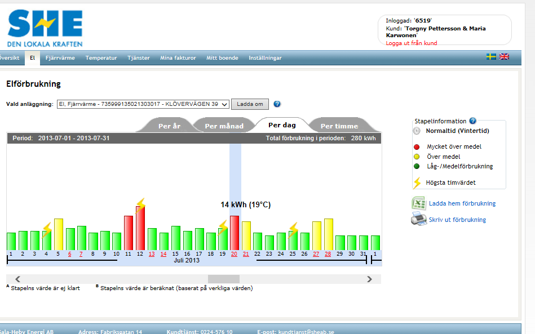Click the yellow Över medel dot
Screen dimensions: 535x334
click(417, 157)
